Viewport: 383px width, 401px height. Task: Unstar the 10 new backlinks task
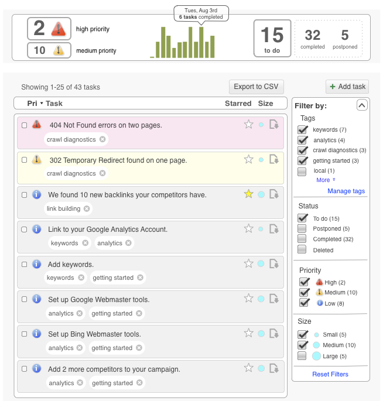248,194
